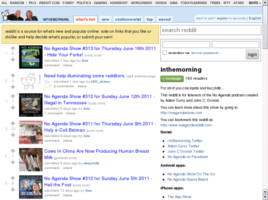
Task: Open thumbnail of Show #311 post
Action: click(31, 132)
